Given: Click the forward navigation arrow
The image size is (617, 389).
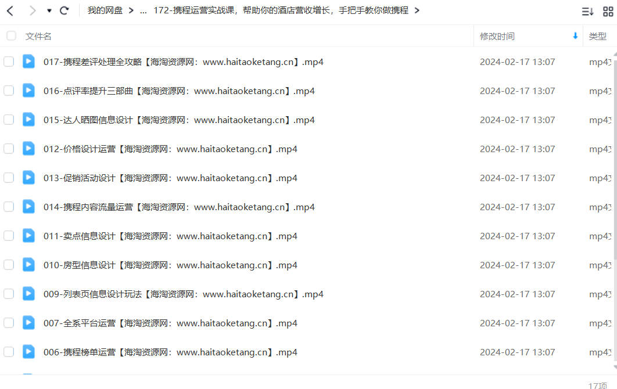Looking at the screenshot, I should click(33, 10).
